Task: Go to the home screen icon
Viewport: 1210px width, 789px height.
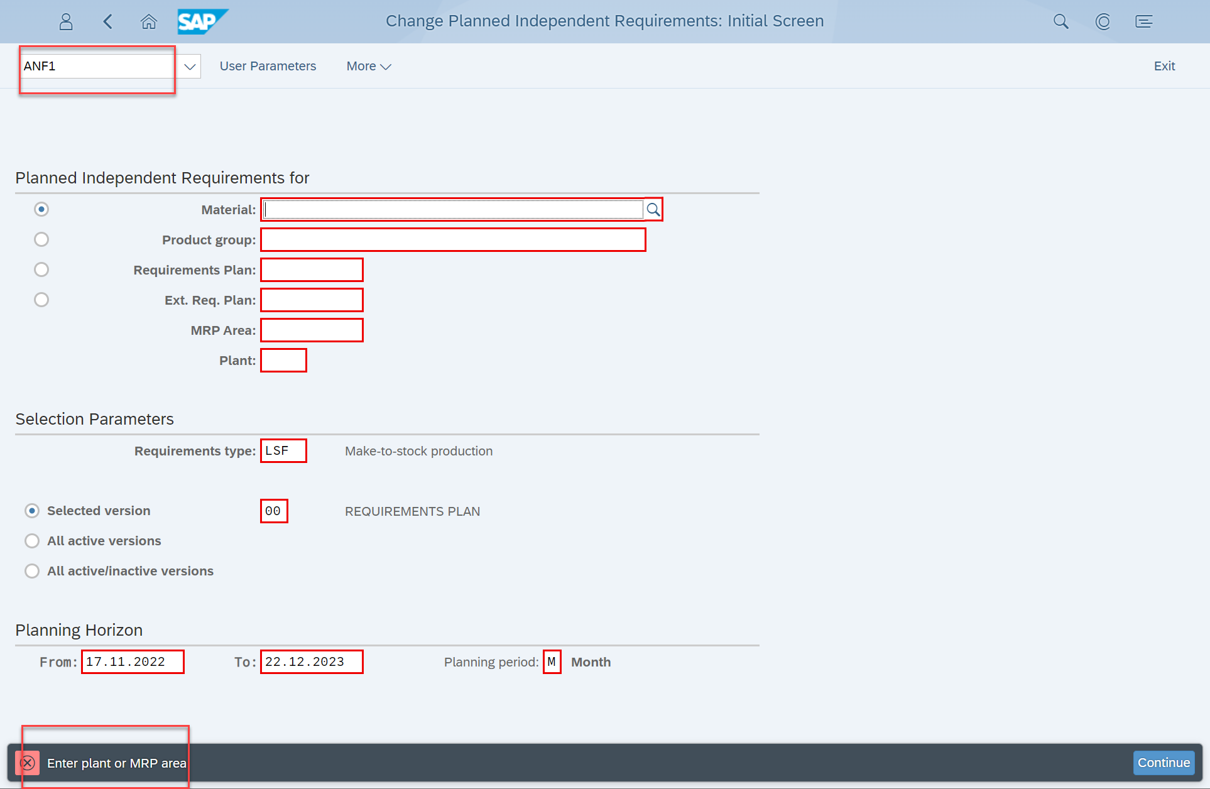Action: pyautogui.click(x=149, y=22)
